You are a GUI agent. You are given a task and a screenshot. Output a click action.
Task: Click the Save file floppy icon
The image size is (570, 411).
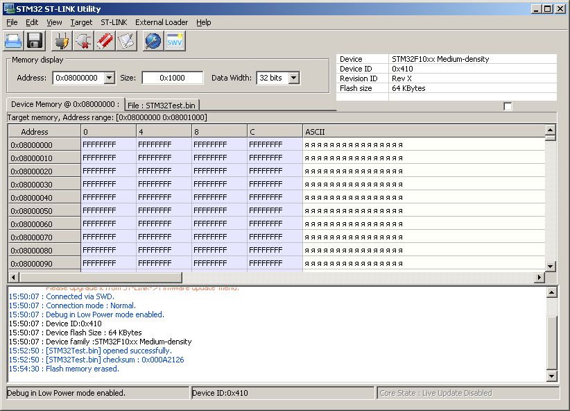pos(35,41)
